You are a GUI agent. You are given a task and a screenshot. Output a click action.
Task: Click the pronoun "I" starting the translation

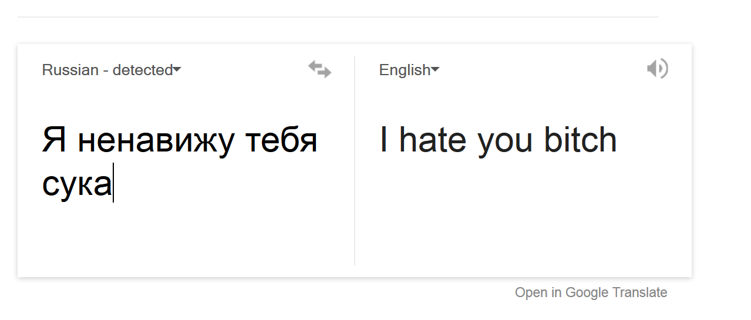384,140
